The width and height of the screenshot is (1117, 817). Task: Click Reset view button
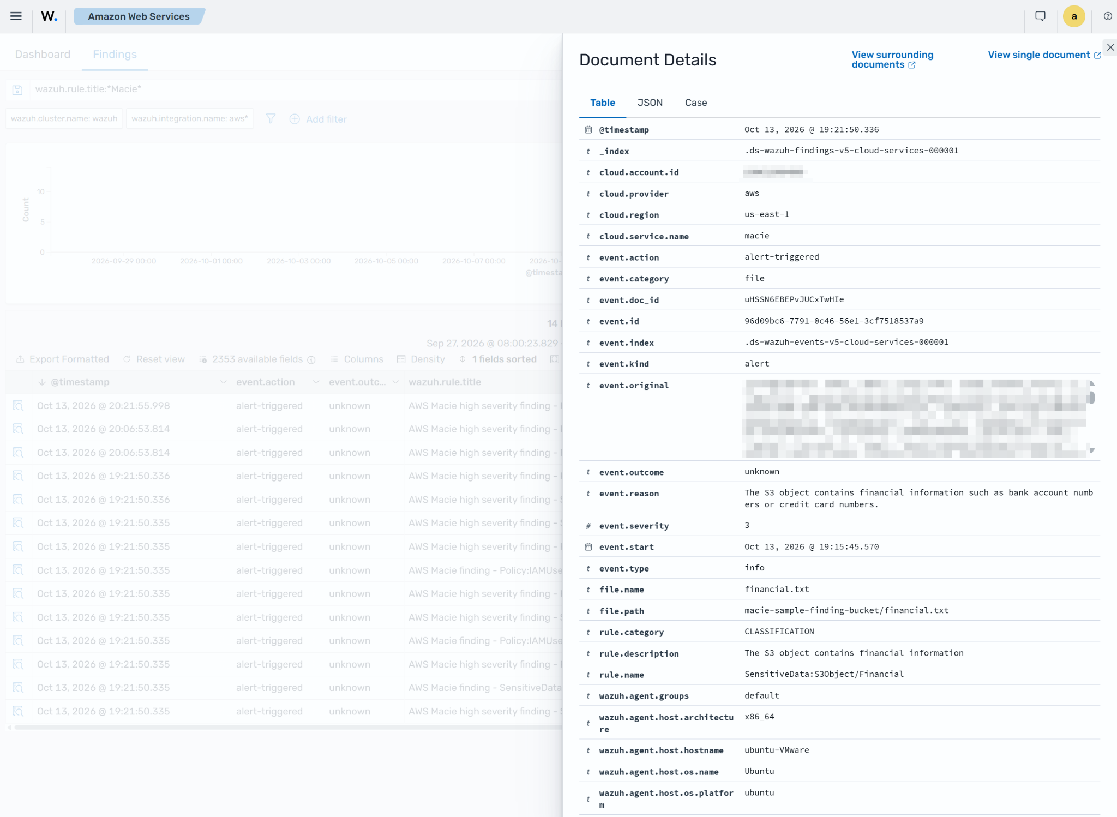click(x=154, y=359)
